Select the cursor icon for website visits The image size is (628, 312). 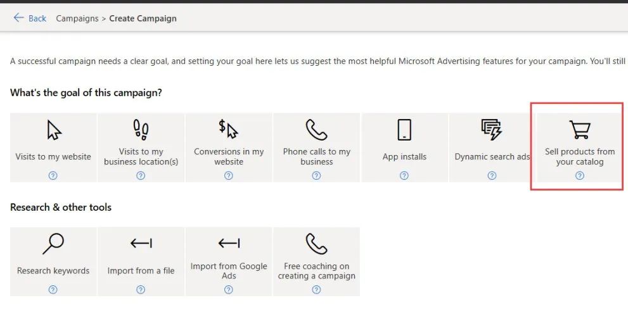[54, 130]
